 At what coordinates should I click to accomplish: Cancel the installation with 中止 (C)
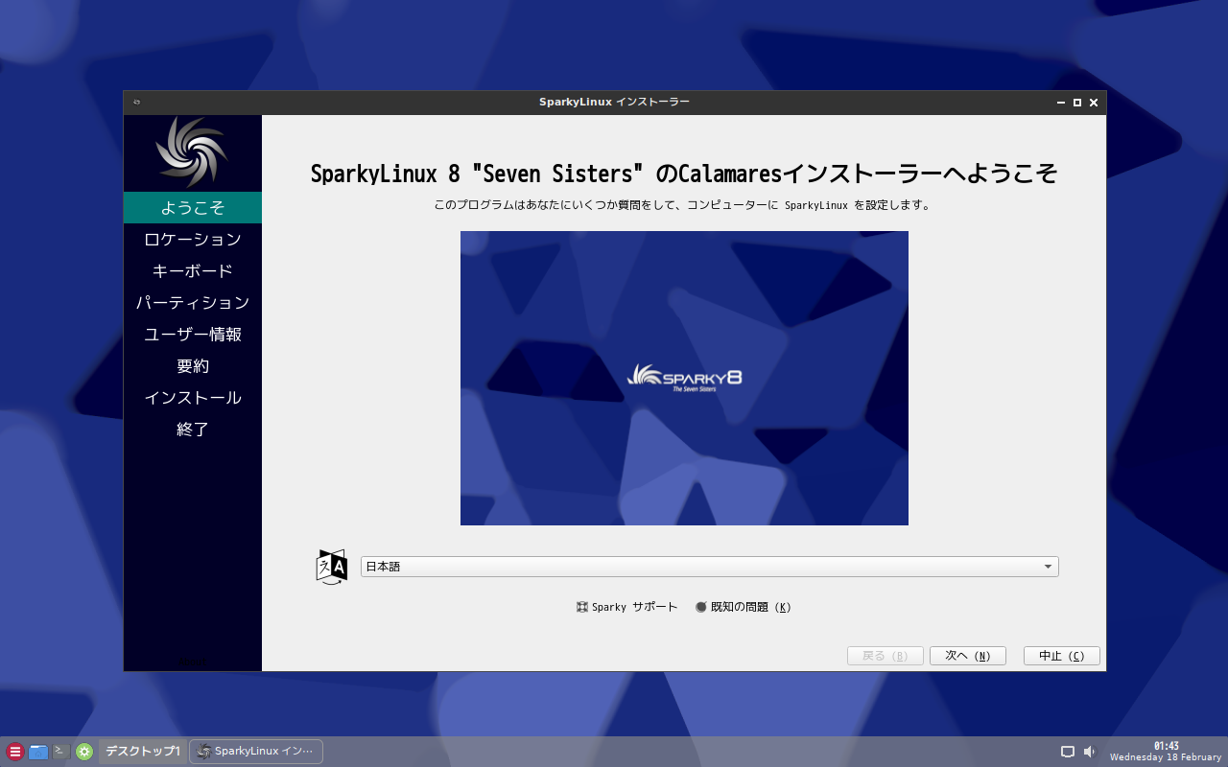(1062, 656)
